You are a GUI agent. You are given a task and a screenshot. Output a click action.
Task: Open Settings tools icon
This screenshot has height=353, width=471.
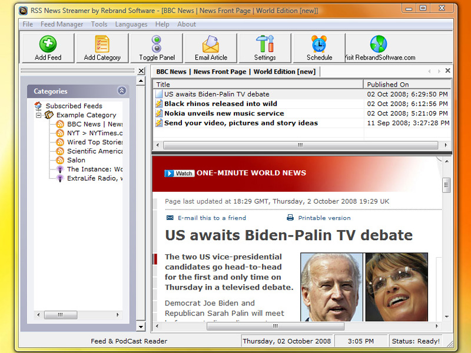click(265, 44)
